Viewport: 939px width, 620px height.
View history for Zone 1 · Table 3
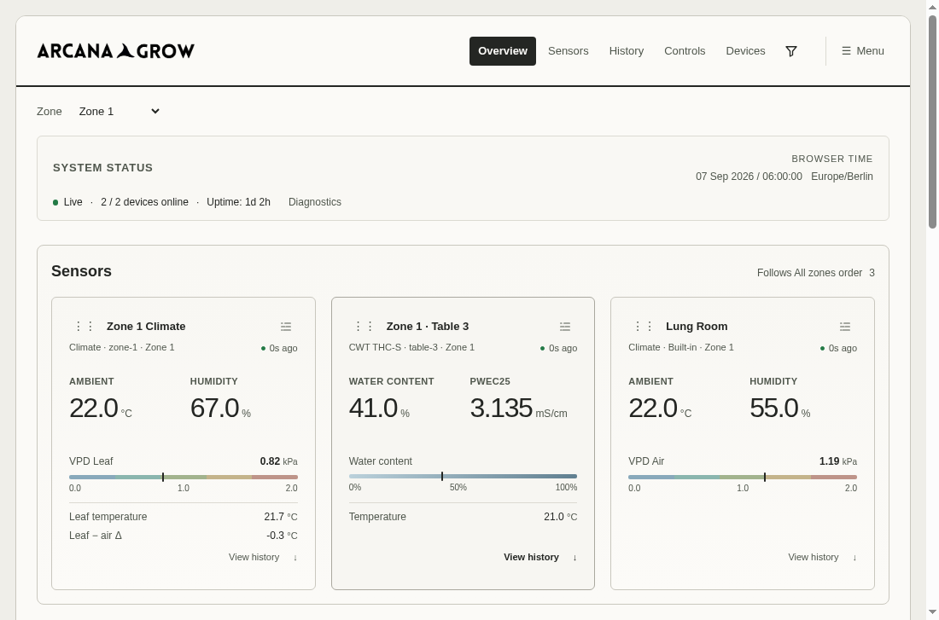coord(540,557)
